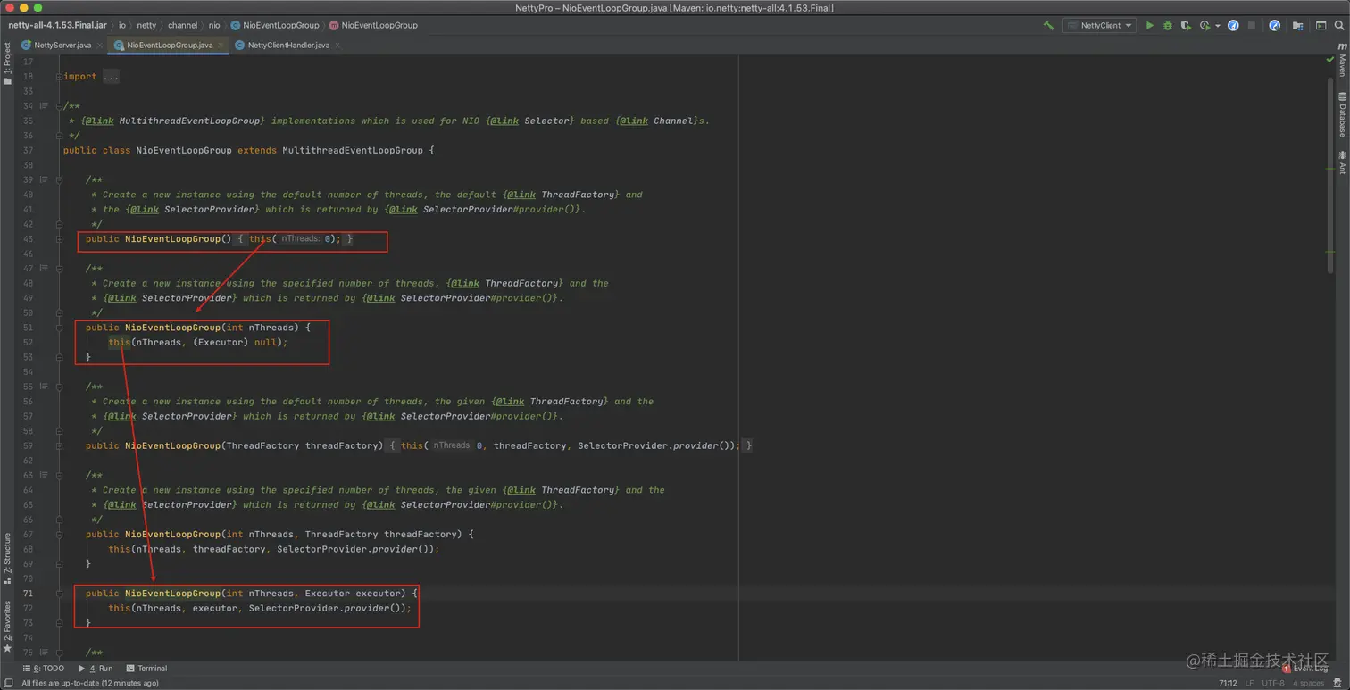The image size is (1350, 690).
Task: Switch to NettyClientHandler.java tab
Action: 288,45
